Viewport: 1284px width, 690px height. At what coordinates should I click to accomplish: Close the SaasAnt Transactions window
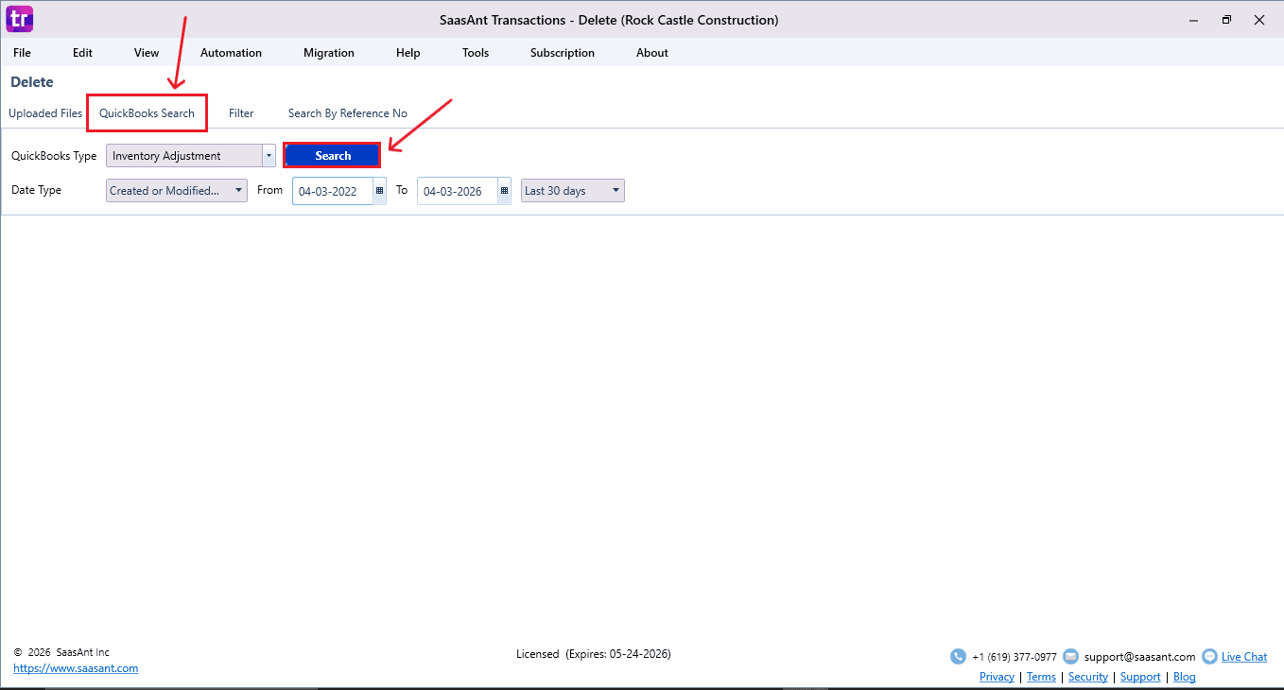[x=1259, y=19]
